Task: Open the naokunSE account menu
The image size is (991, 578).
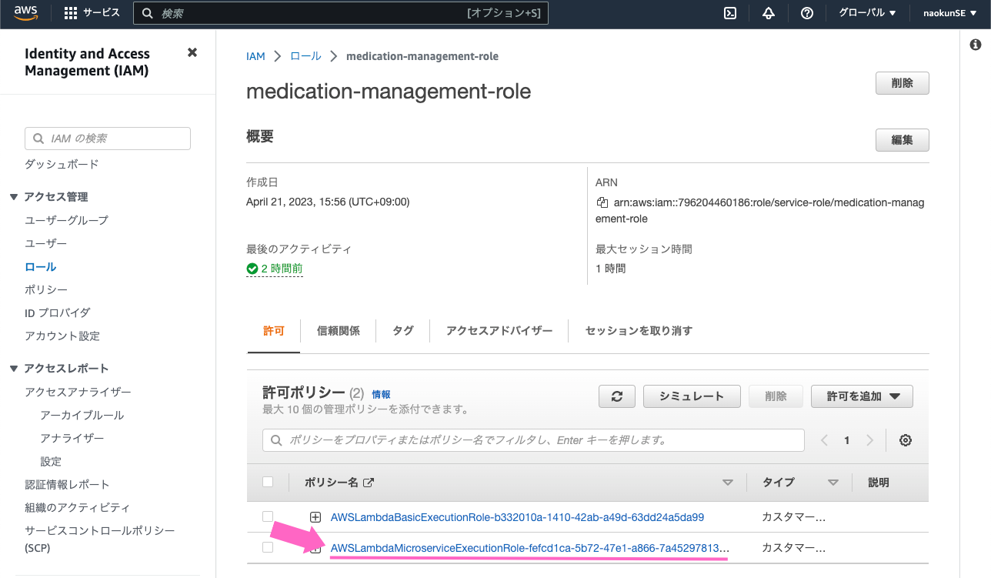Action: pyautogui.click(x=949, y=13)
